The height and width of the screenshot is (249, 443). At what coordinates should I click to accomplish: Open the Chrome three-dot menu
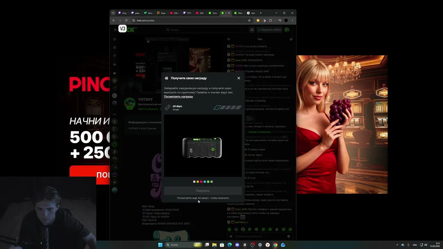(292, 20)
